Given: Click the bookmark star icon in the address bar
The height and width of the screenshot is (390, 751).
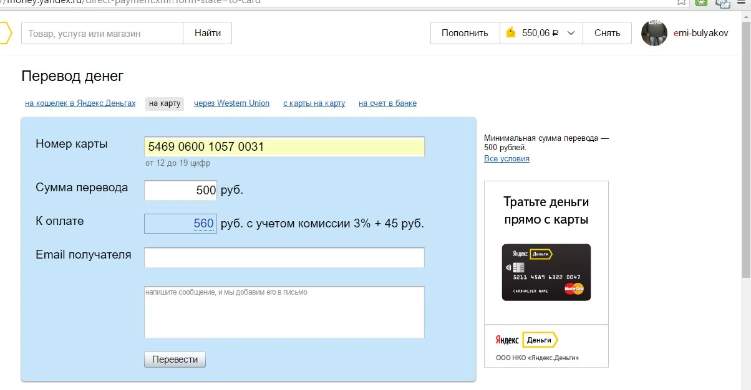Looking at the screenshot, I should tap(682, 2).
